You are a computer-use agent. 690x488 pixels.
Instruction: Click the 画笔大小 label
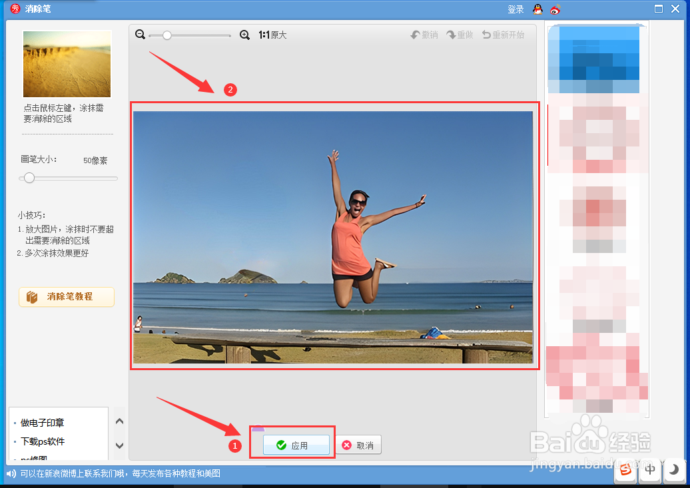click(x=39, y=159)
